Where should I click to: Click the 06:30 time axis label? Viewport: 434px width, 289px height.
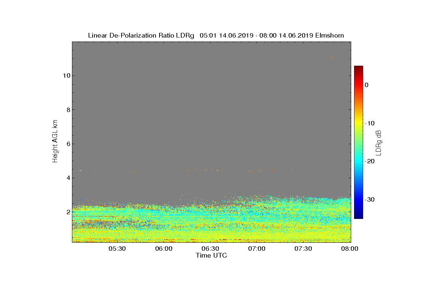point(210,249)
